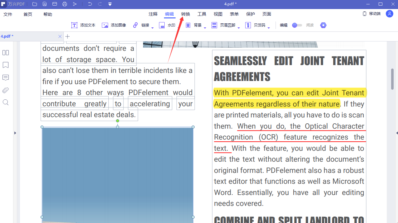Open the 文件 menu
398x223 pixels.
pyautogui.click(x=8, y=14)
